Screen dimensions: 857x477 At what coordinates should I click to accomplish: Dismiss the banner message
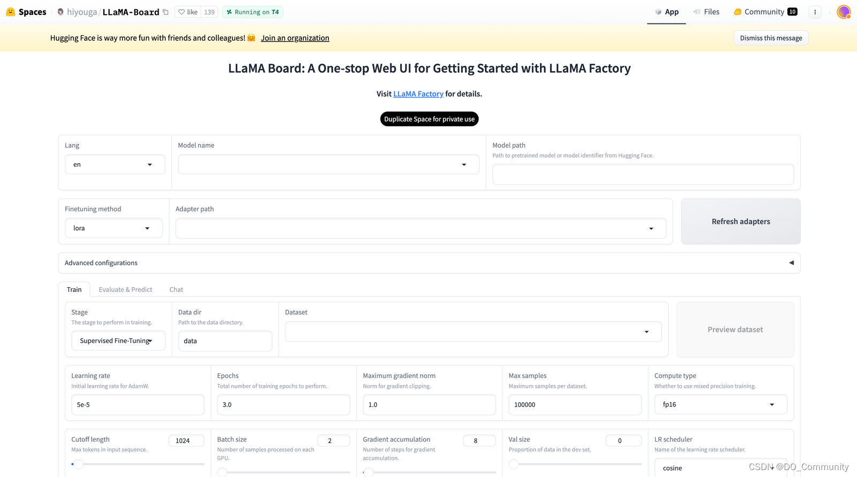click(x=771, y=38)
